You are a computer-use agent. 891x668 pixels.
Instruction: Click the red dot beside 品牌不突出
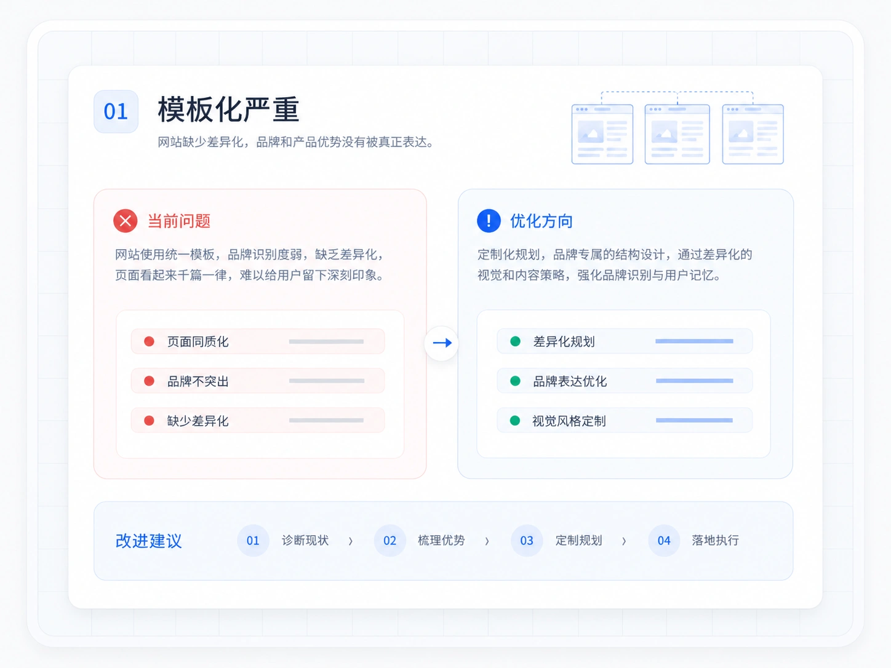(149, 381)
